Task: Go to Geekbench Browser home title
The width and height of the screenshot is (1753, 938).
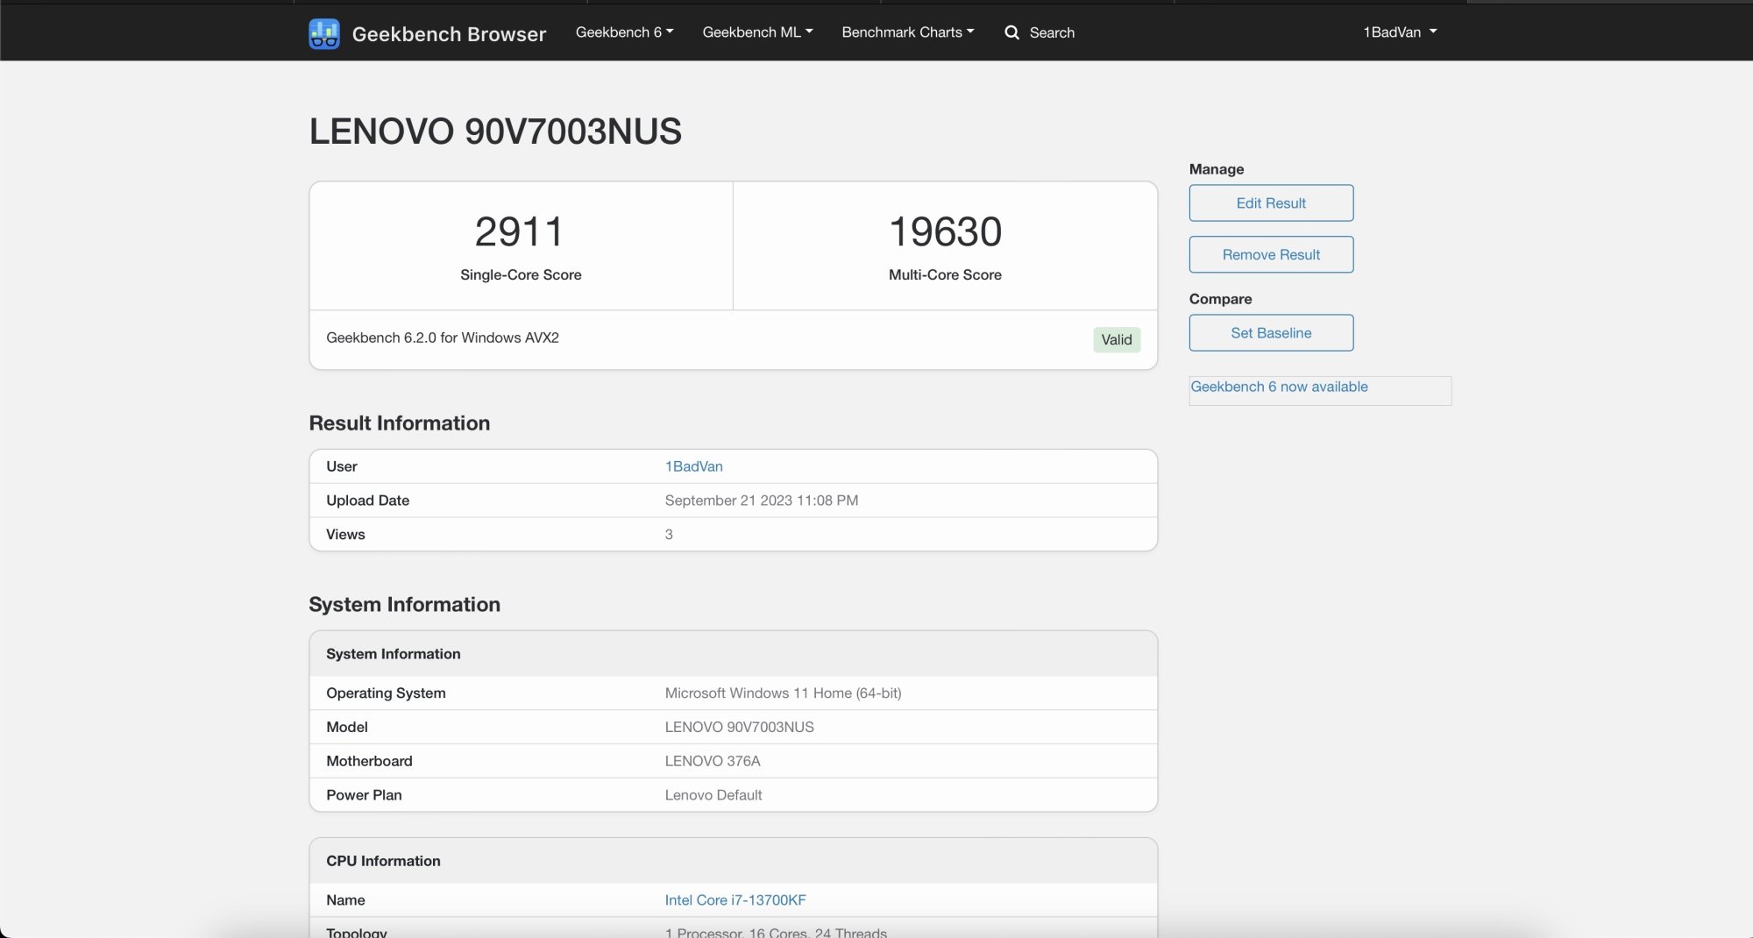Action: [449, 33]
